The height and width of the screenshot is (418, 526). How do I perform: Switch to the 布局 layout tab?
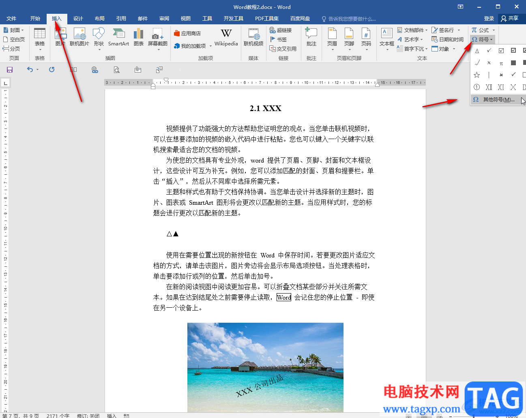99,18
